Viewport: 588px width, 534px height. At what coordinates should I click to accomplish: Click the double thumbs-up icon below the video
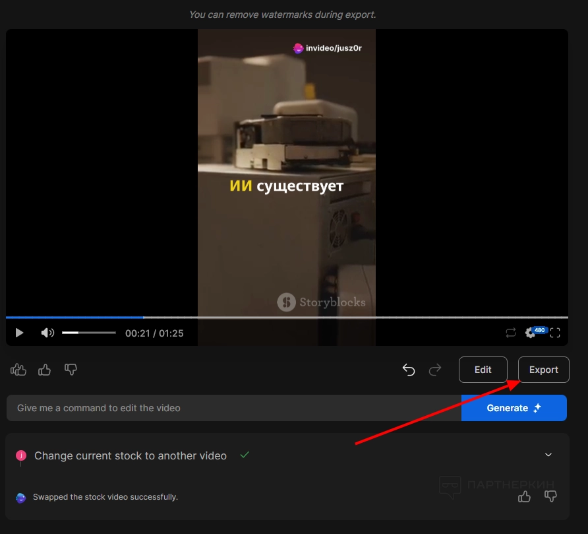(18, 370)
